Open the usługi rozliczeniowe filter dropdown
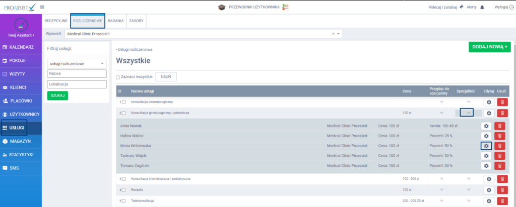Screen dimensions: 516x207 click(77, 64)
